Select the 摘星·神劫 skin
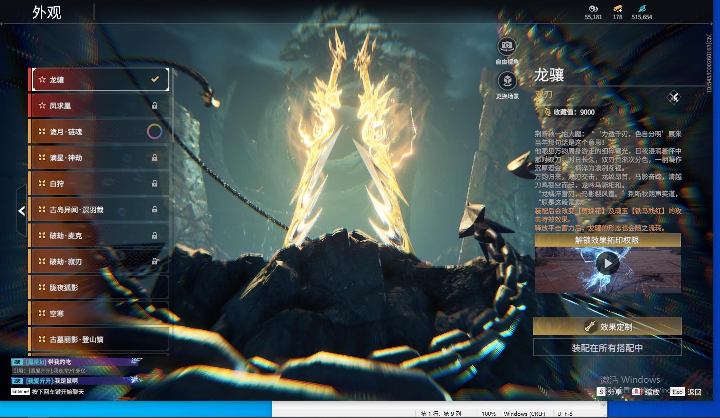The image size is (720, 418). coord(99,158)
